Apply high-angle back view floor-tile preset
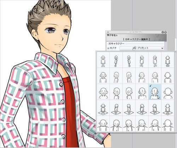This screenshot has width=177, height=148. click(x=168, y=108)
